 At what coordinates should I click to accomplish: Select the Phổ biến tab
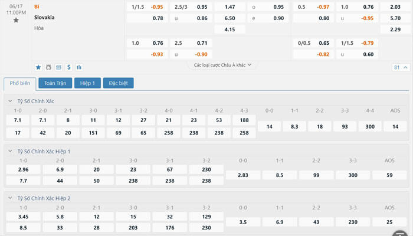coord(20,83)
